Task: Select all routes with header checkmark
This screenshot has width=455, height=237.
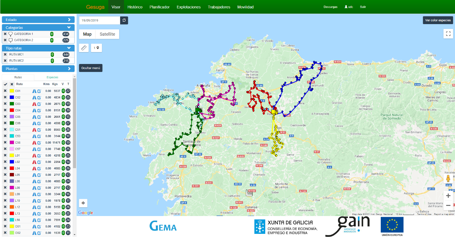Action: [x=5, y=84]
